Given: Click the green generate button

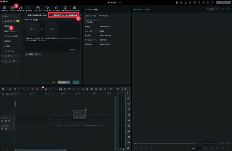Looking at the screenshot, I should click(76, 83).
